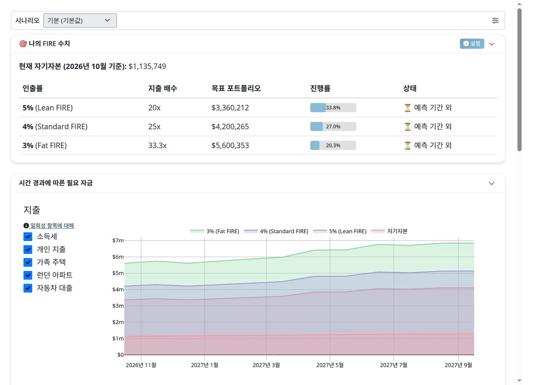The image size is (534, 385).
Task: Click the $5,600,353 target value
Action: coord(230,146)
